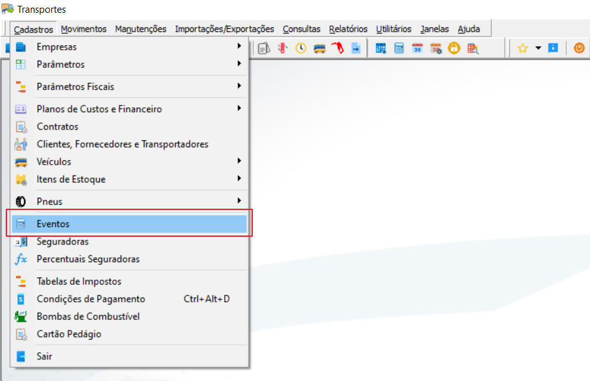Click the calendar 30 toolbar icon
The height and width of the screenshot is (381, 590).
click(418, 48)
